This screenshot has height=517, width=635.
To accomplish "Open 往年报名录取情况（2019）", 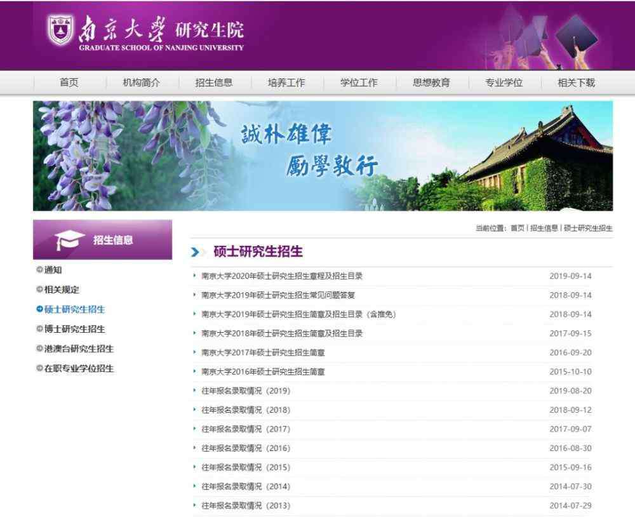I will point(246,391).
